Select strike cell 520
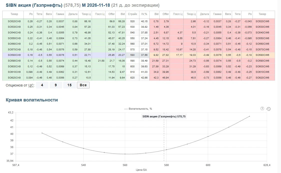This screenshot has height=173, width=281. [132, 21]
